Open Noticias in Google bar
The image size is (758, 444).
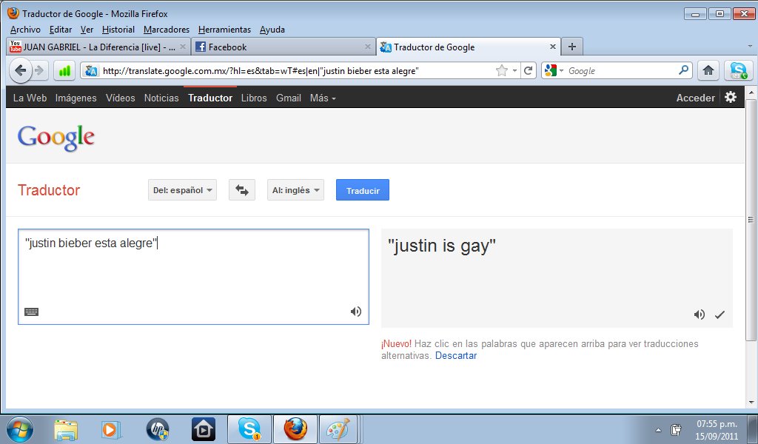click(161, 98)
